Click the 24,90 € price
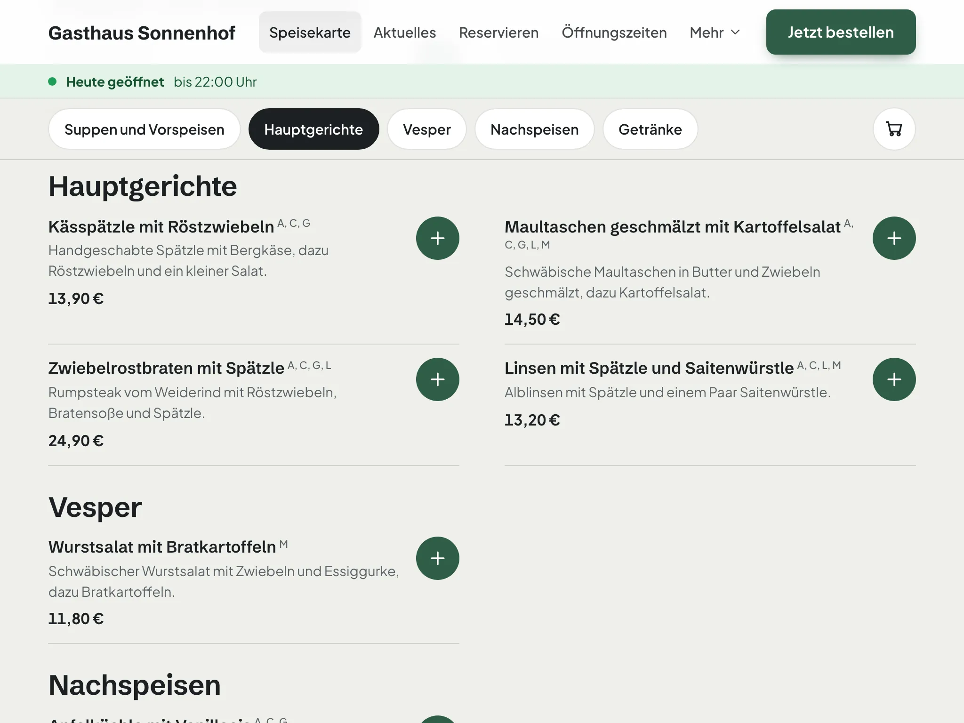The height and width of the screenshot is (723, 964). (x=76, y=441)
